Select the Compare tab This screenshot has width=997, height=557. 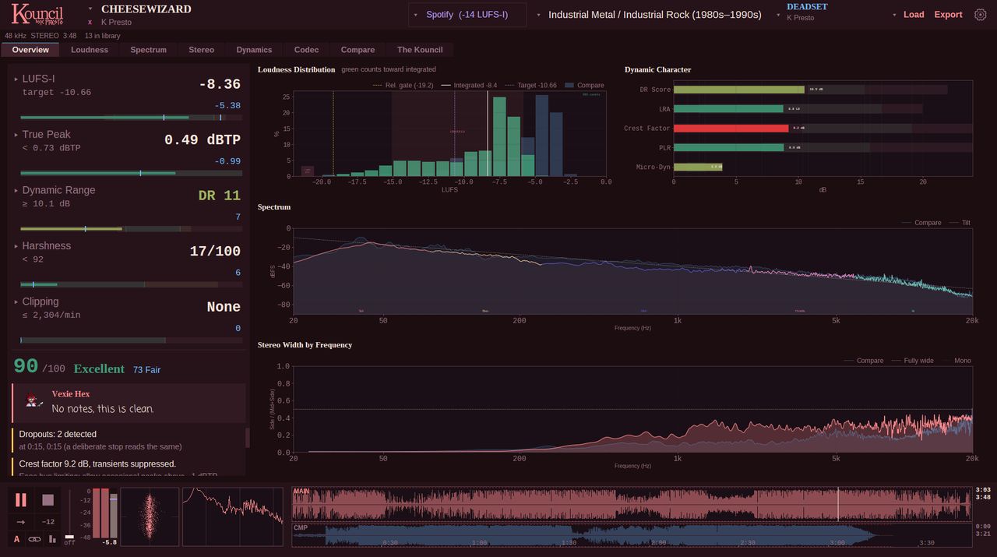point(358,50)
